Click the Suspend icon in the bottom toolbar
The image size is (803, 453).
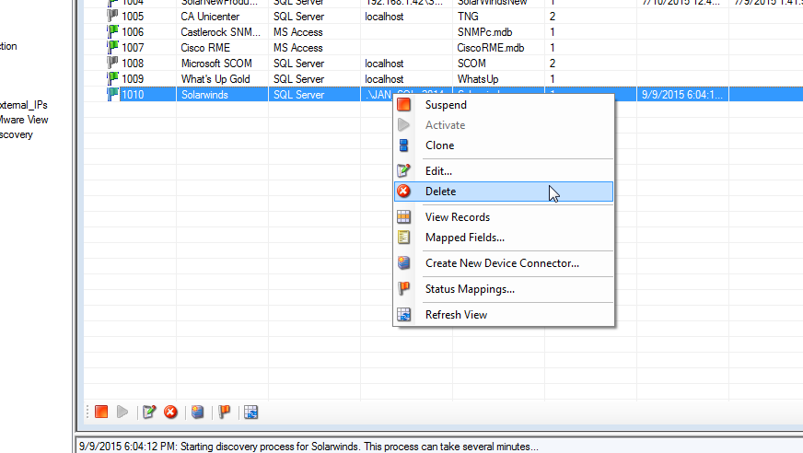coord(101,412)
